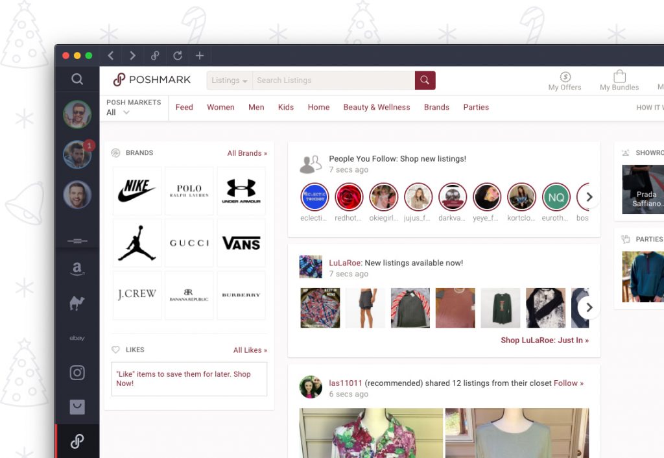Open the Prada Saffiano showroom thumbnail
Image resolution: width=664 pixels, height=458 pixels.
click(643, 189)
